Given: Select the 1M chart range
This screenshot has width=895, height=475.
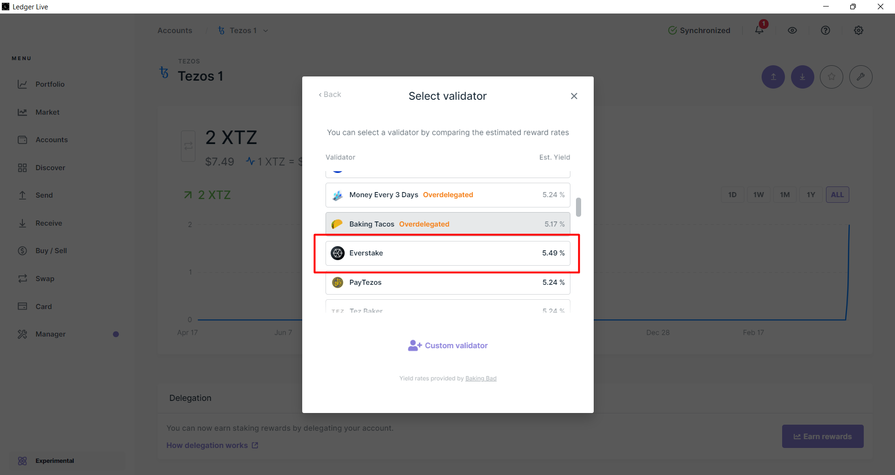Looking at the screenshot, I should tap(785, 195).
